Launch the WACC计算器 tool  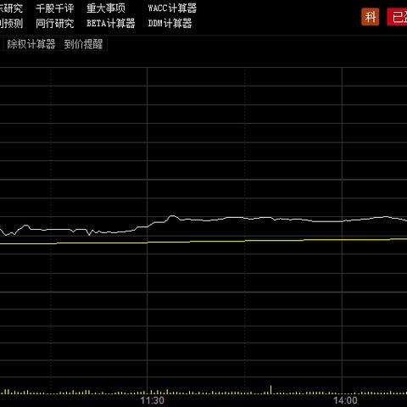[172, 8]
